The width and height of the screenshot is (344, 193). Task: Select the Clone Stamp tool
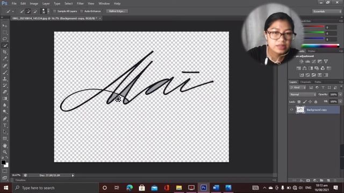[5, 79]
